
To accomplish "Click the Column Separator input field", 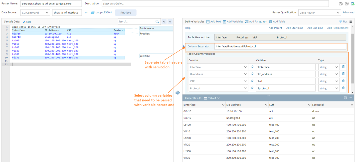I will (280, 46).
